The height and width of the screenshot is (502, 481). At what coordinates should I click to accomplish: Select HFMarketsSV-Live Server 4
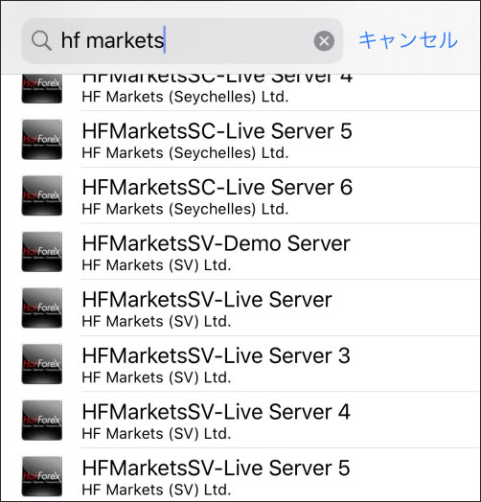point(240,420)
